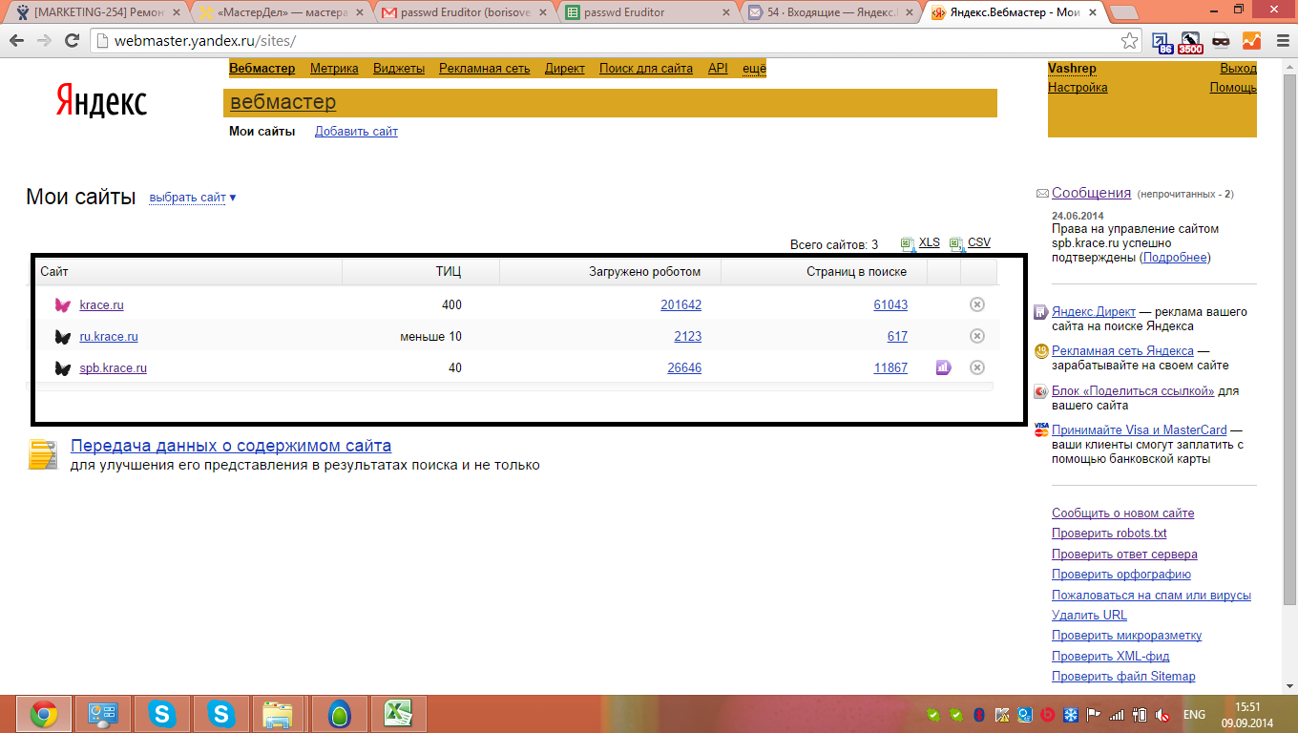The height and width of the screenshot is (733, 1298).
Task: Open Сообщения messages link
Action: pos(1091,193)
